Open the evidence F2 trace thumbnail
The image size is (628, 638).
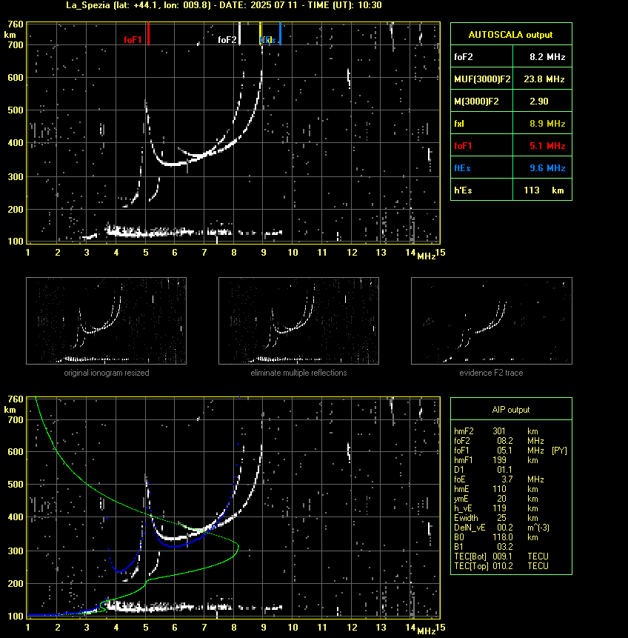491,321
